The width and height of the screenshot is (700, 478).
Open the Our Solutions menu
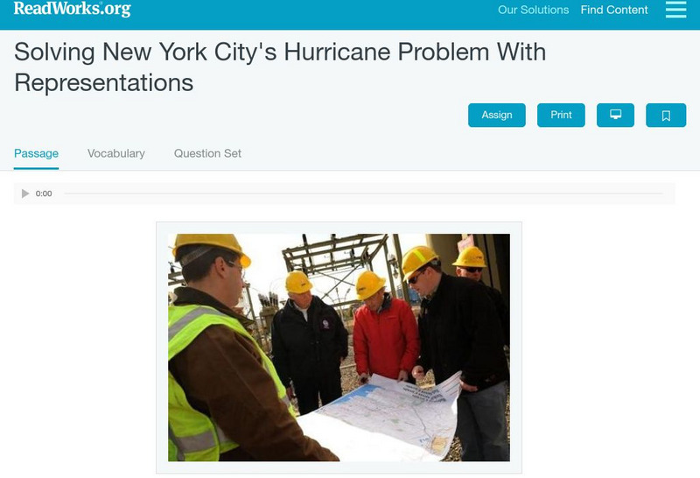pyautogui.click(x=534, y=10)
